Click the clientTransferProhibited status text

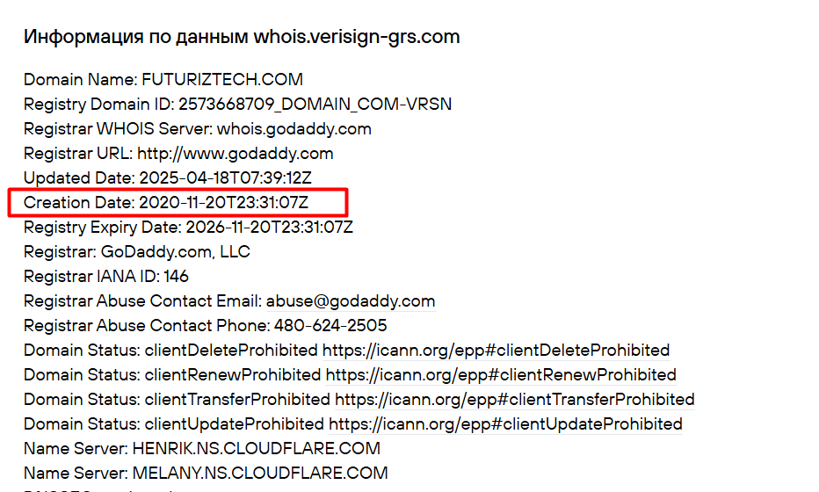(x=237, y=400)
